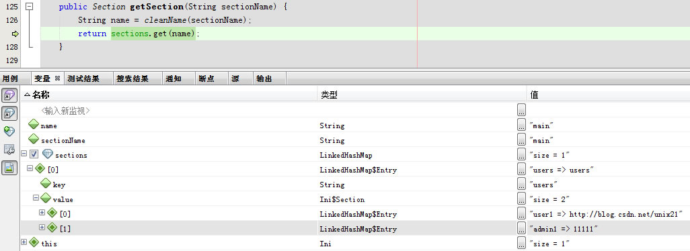Toggle the bottom sidebar view icon
Viewport: 690px width, 251px height.
9,167
